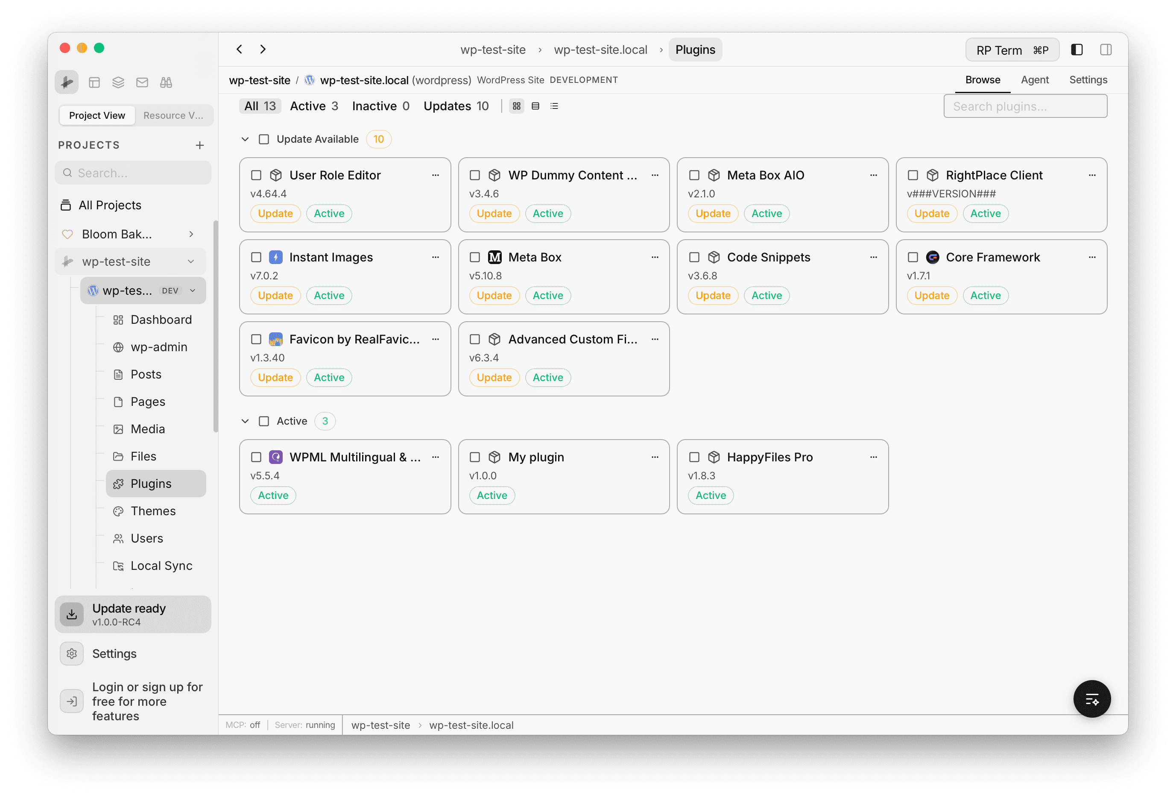Update the Code Snippets plugin
Viewport: 1176px width, 798px height.
[713, 295]
